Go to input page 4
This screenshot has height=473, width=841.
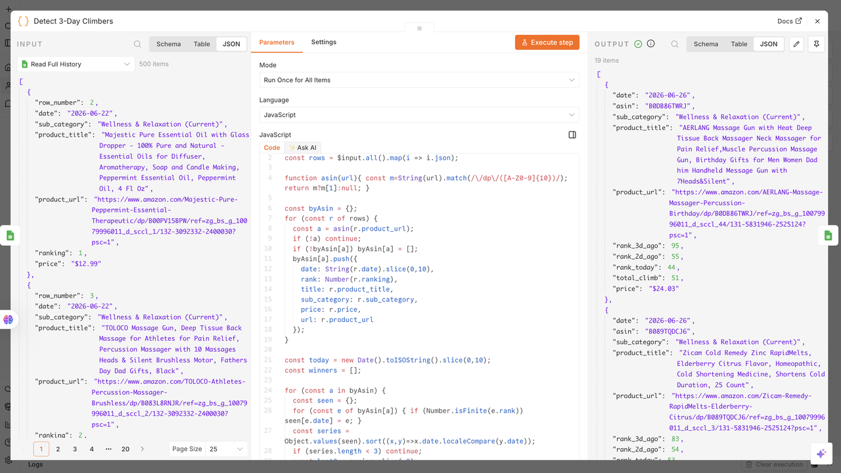pyautogui.click(x=91, y=449)
